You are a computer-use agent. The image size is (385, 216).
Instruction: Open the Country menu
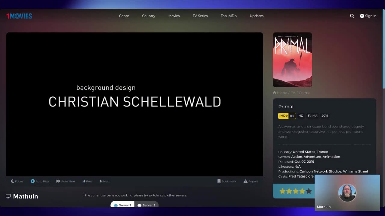pyautogui.click(x=149, y=16)
